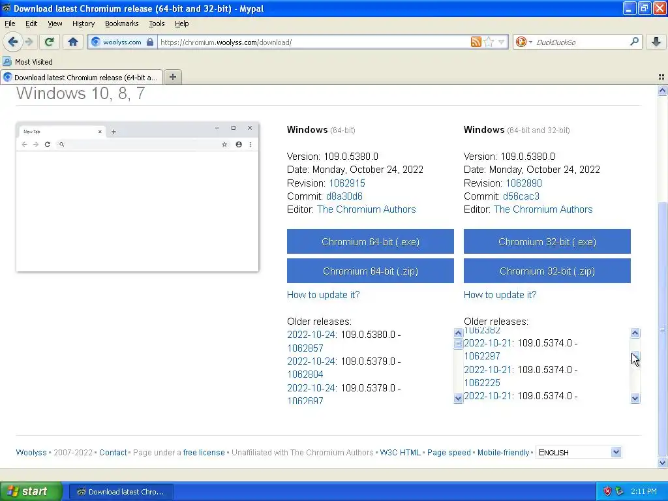Click down arrow of 32-bit older releases scrollbar

[635, 399]
